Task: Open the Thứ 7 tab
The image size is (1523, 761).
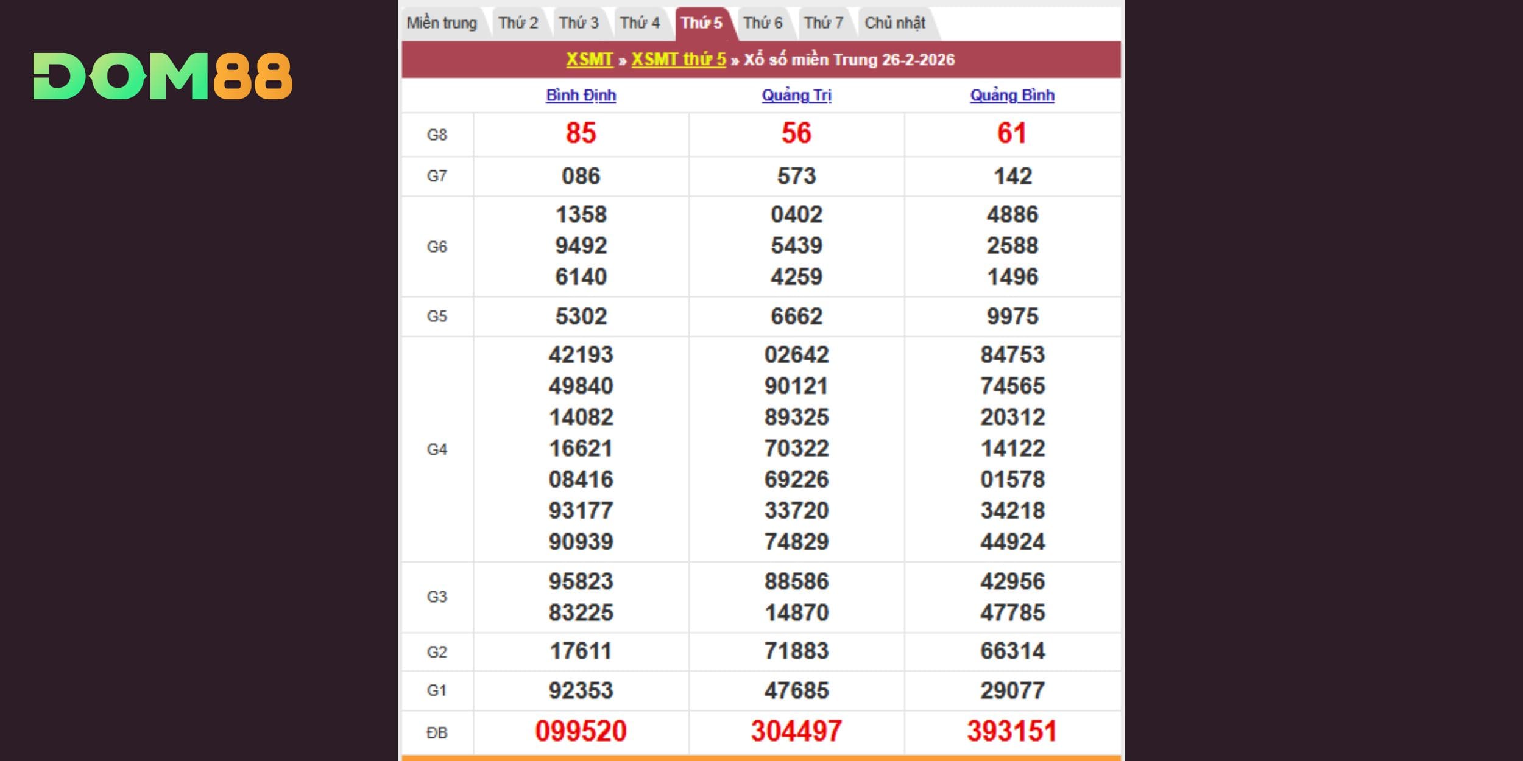Action: click(x=824, y=23)
